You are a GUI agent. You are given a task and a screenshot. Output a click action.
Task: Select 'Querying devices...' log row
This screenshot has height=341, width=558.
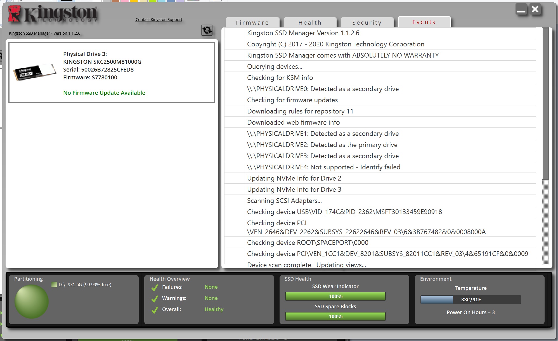pyautogui.click(x=380, y=66)
